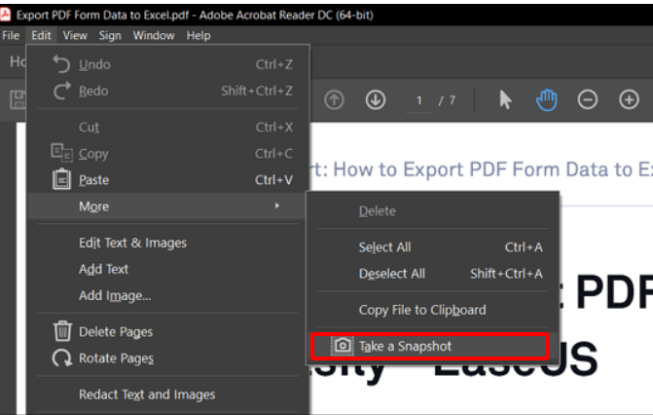Open the File menu
Viewport: 653px width, 415px height.
11,35
